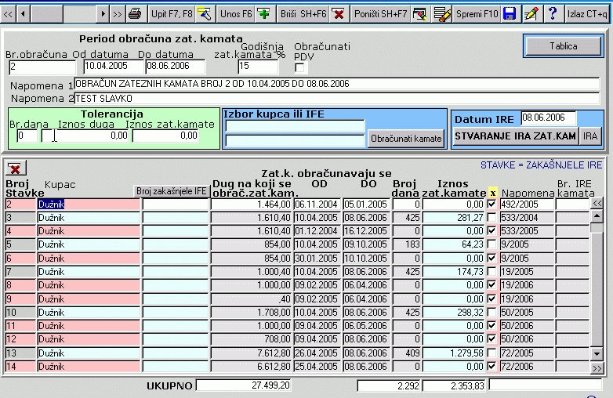Check checkbox in row 5 with 64,23
The width and height of the screenshot is (613, 398).
tap(492, 244)
